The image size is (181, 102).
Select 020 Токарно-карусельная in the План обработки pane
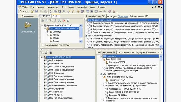[x=100, y=36]
